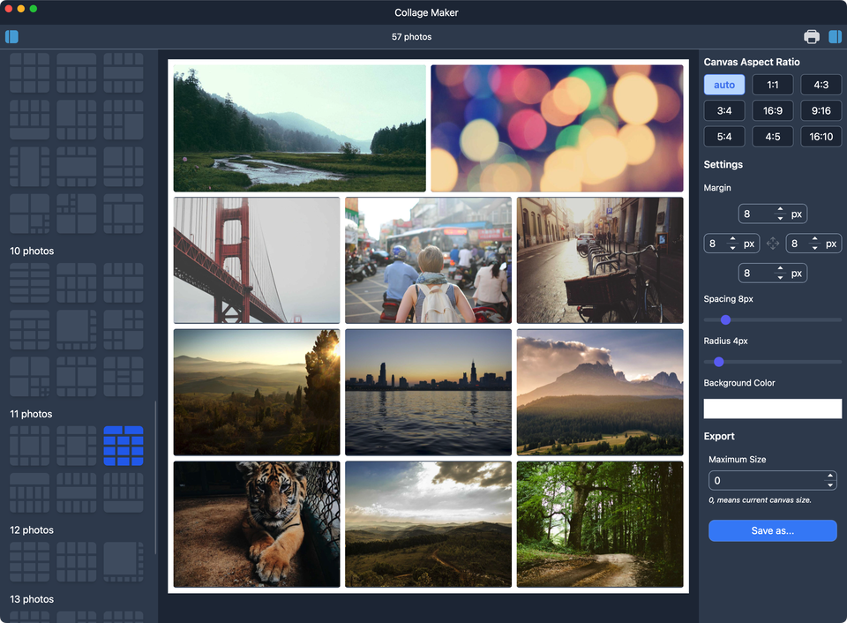Click the bottom margin stepper arrows
The image size is (847, 623).
click(779, 274)
